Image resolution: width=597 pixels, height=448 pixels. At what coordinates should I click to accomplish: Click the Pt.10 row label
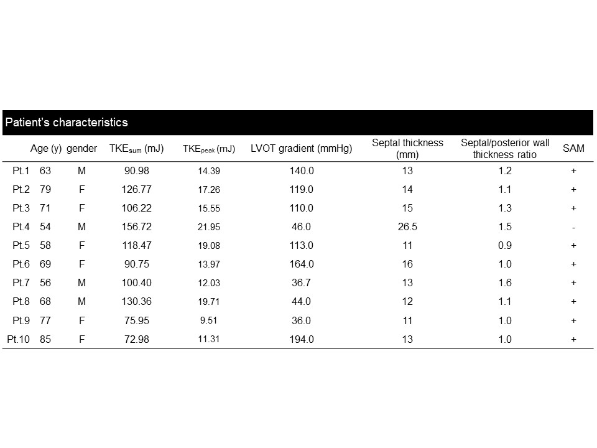(19, 339)
